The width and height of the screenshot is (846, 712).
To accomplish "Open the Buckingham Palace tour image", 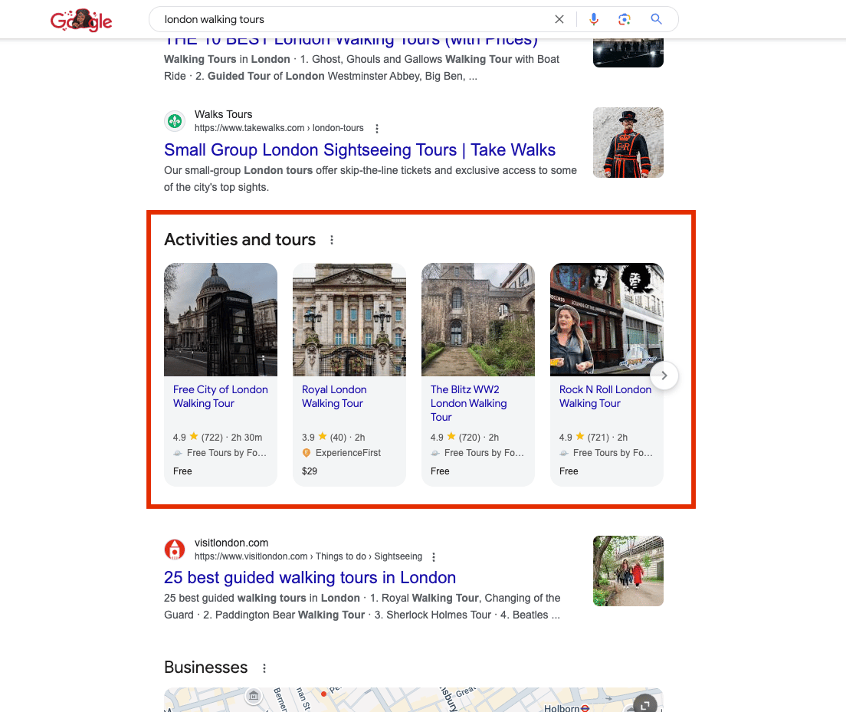I will [x=349, y=320].
